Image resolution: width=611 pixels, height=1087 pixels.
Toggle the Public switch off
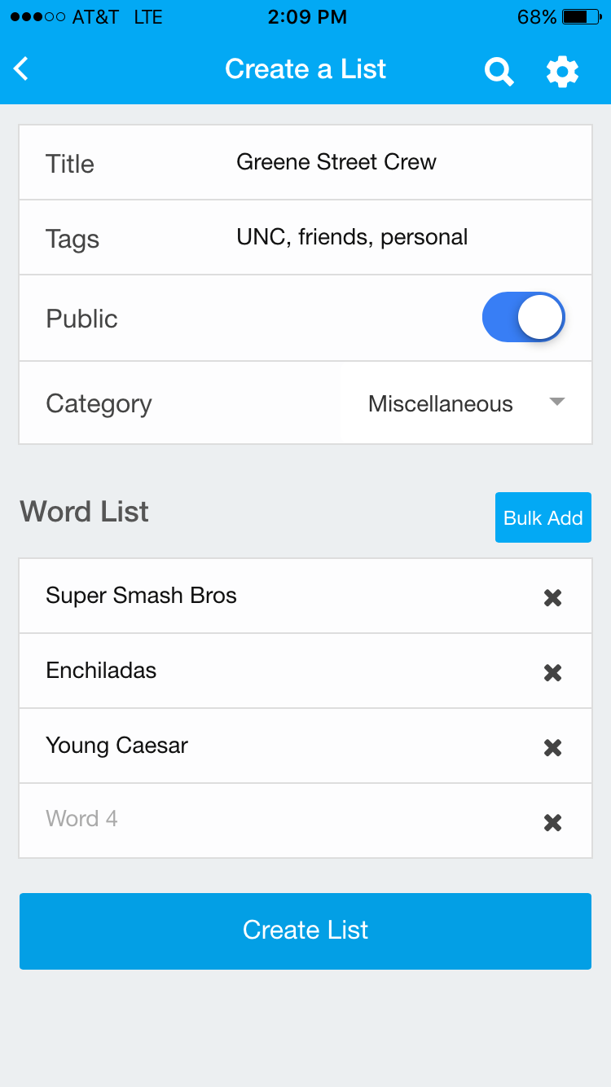click(x=523, y=318)
